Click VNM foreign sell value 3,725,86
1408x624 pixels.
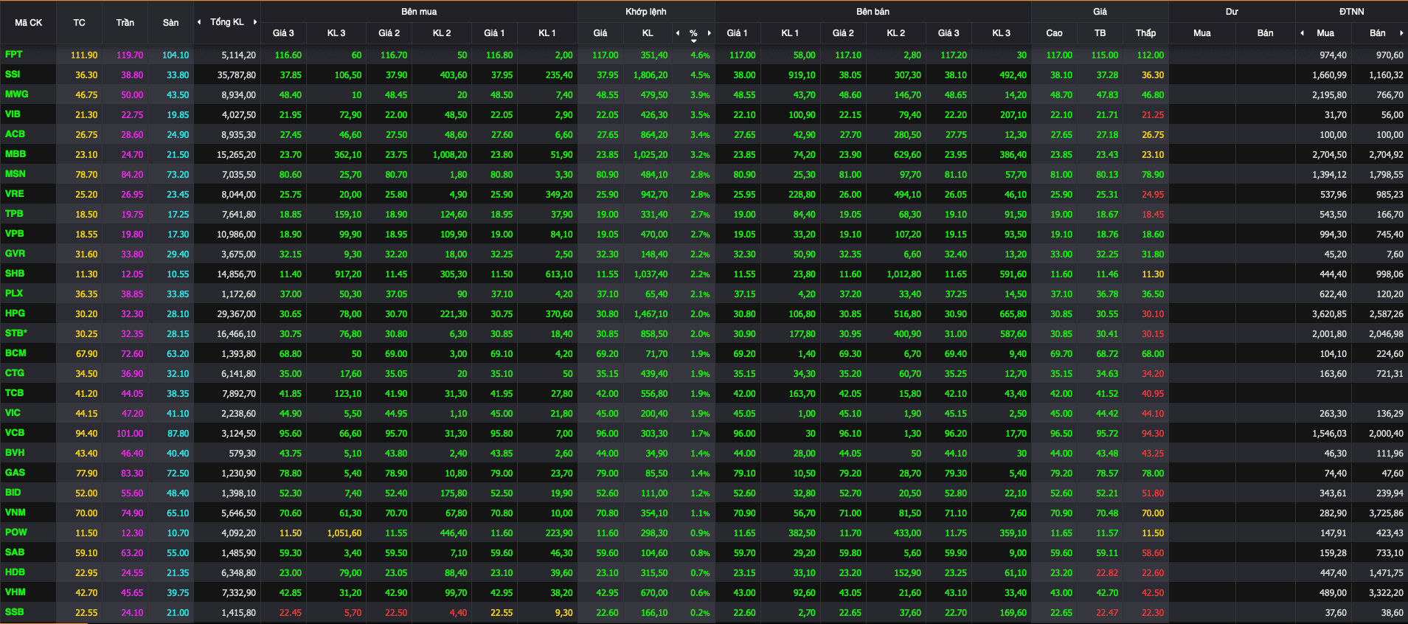[x=1386, y=513]
